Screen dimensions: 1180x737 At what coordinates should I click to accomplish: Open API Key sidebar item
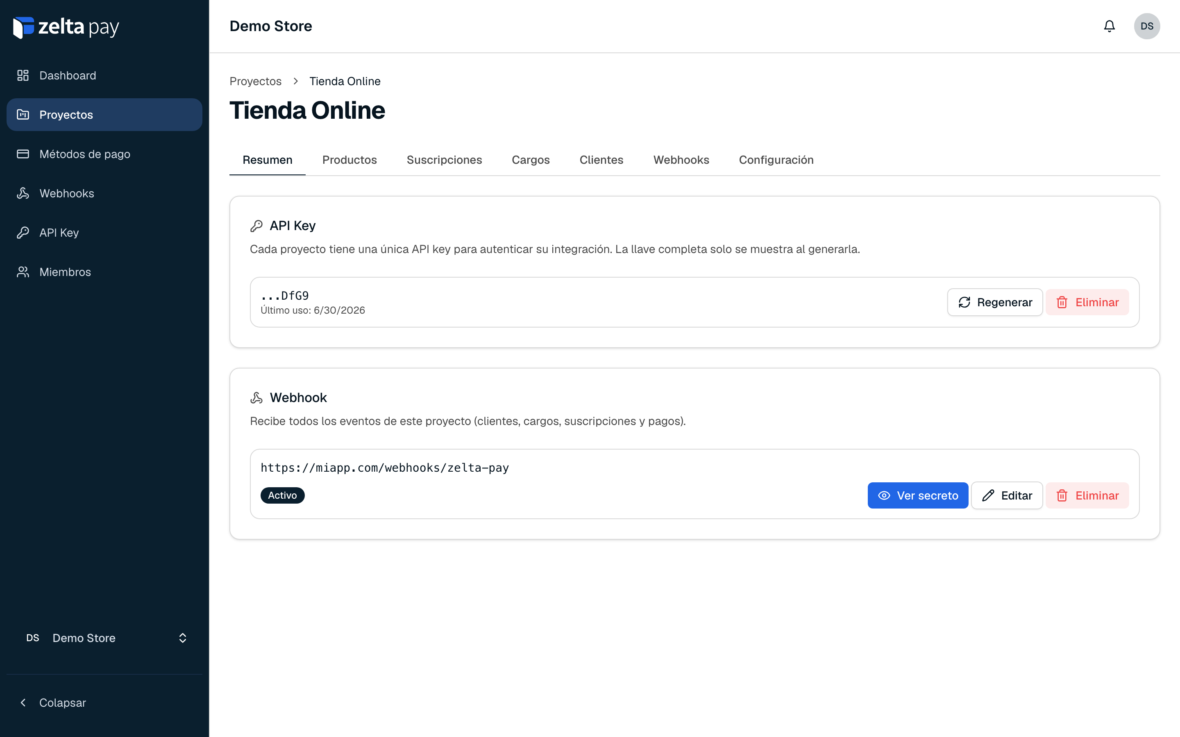(x=104, y=233)
